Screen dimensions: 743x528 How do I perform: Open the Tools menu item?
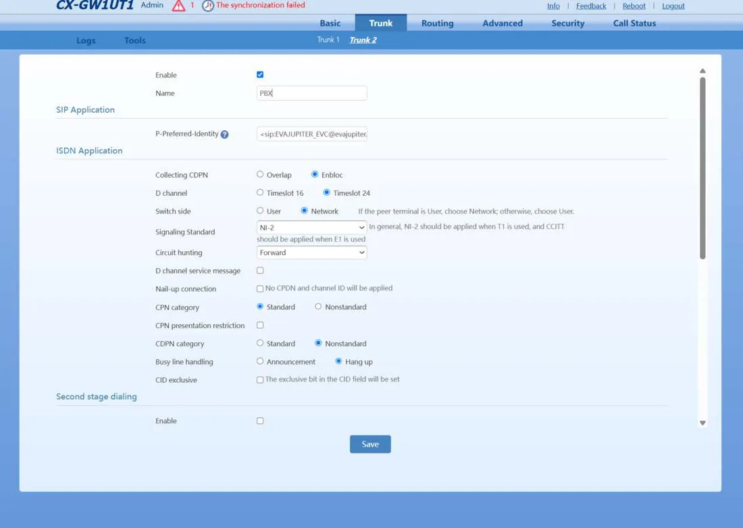point(135,41)
